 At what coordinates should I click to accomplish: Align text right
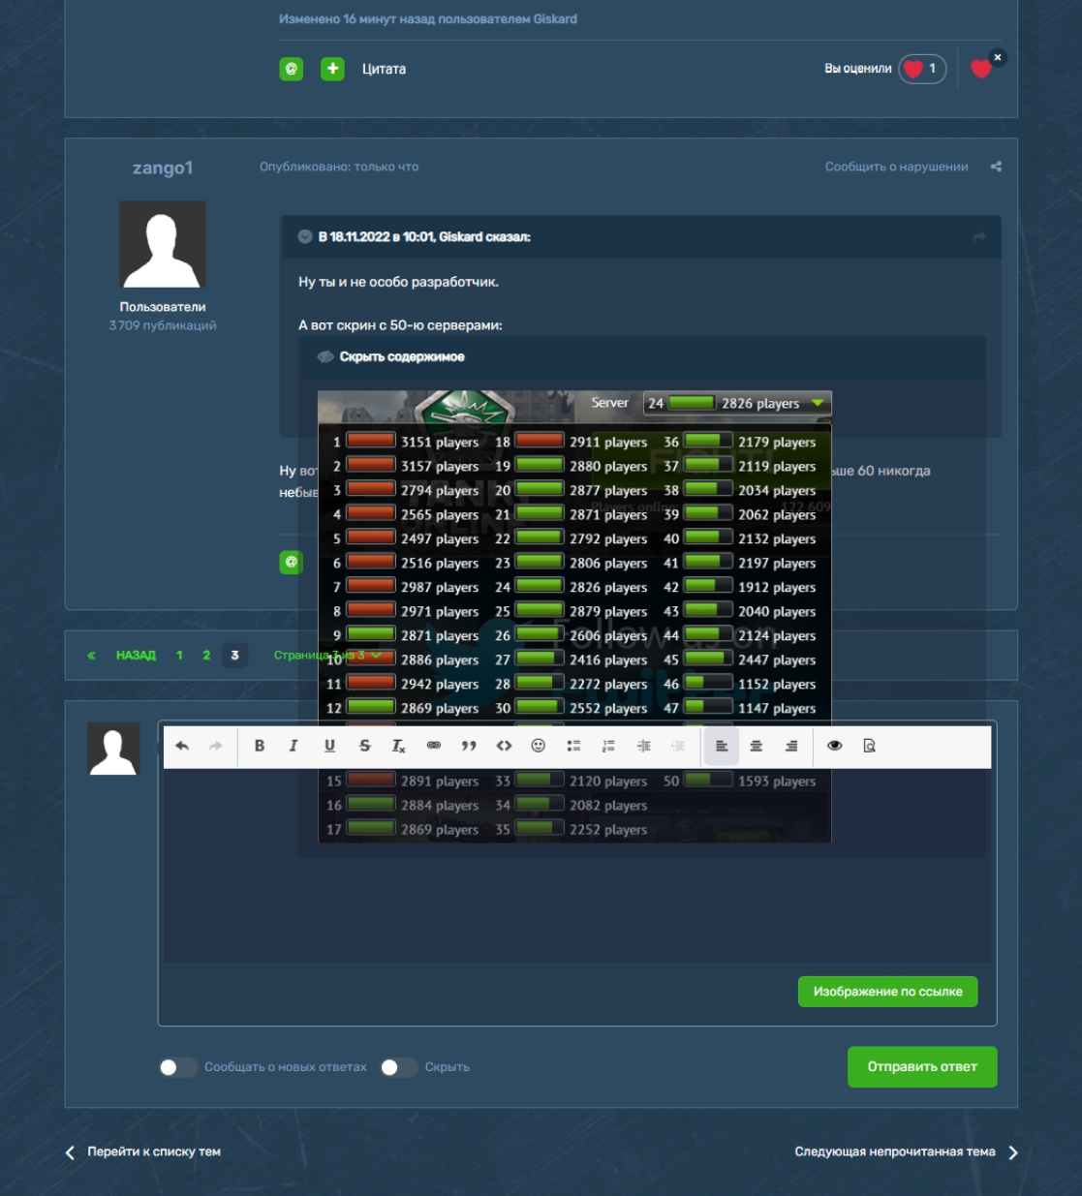(791, 746)
